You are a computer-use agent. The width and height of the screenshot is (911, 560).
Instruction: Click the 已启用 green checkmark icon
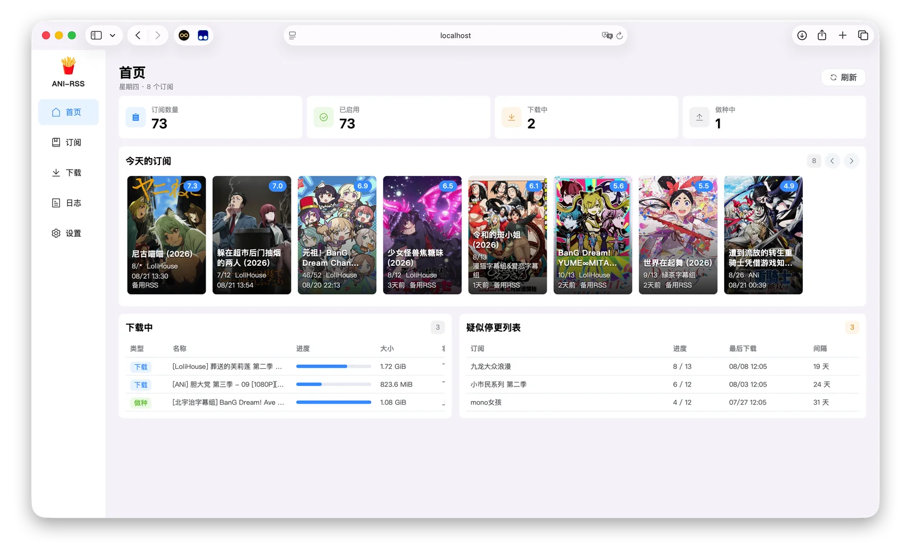click(x=323, y=117)
